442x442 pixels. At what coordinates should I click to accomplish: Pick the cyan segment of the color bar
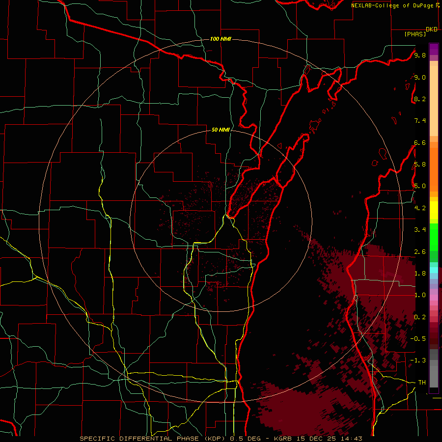434,270
